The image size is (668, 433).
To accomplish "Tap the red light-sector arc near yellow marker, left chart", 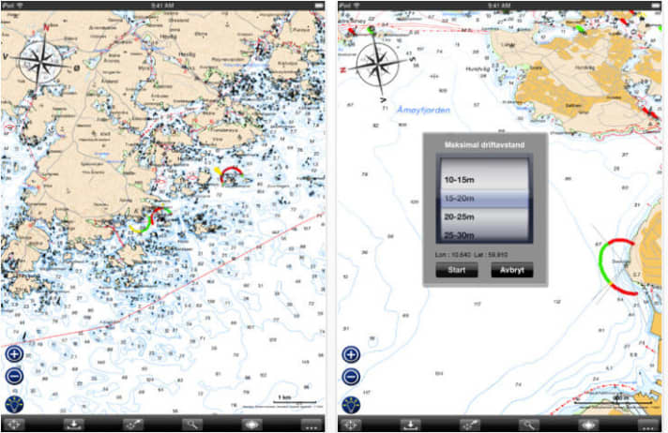I will pos(232,173).
